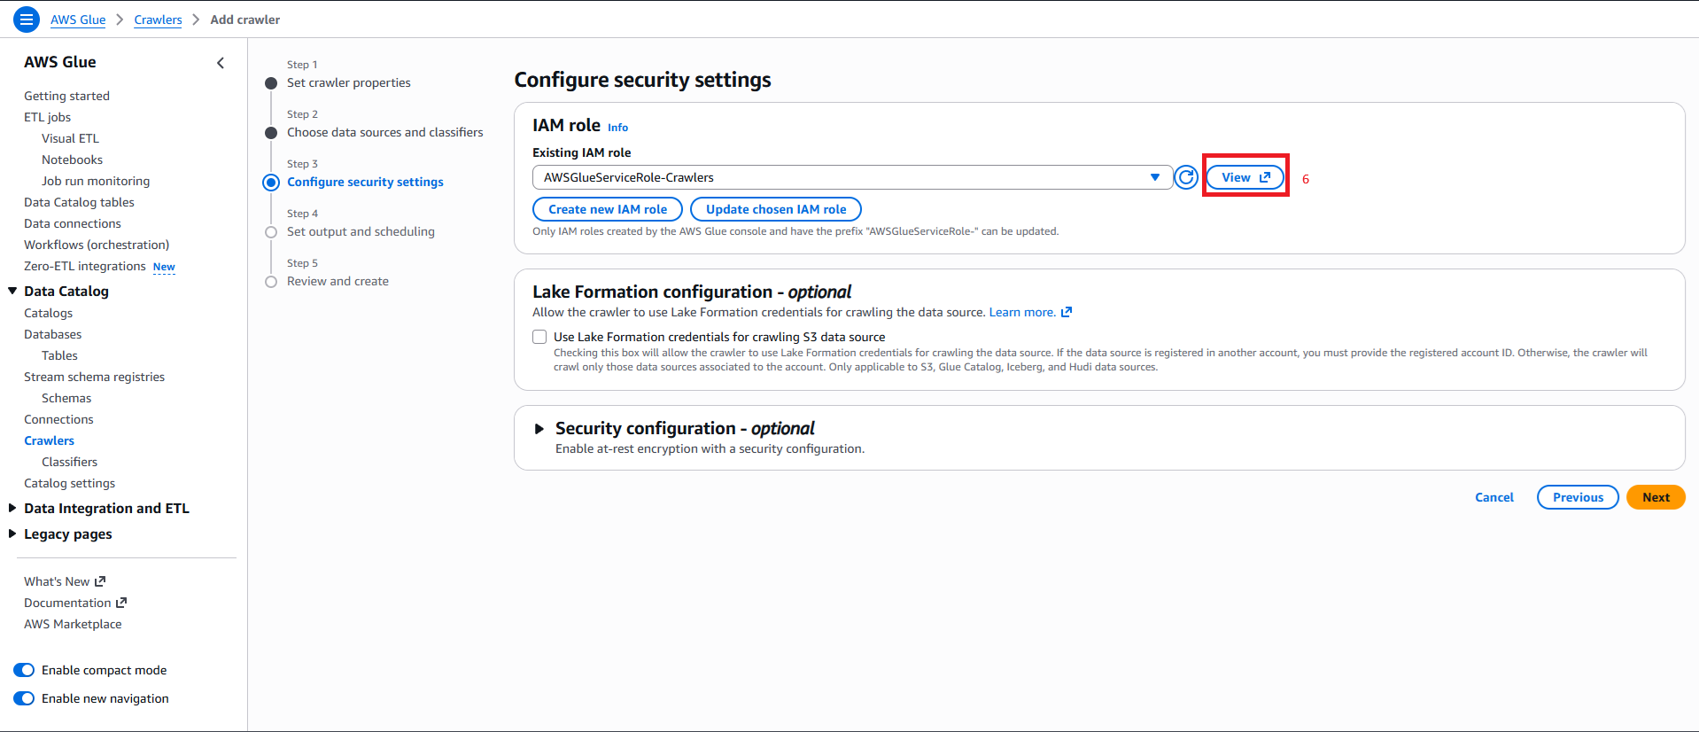1699x732 pixels.
Task: Open Data connections page
Action: [x=73, y=223]
